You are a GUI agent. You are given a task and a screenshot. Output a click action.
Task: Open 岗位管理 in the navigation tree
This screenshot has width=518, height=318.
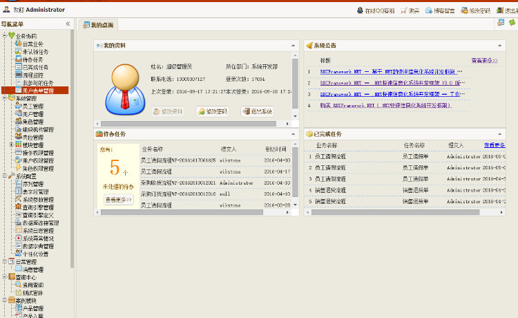(x=32, y=138)
